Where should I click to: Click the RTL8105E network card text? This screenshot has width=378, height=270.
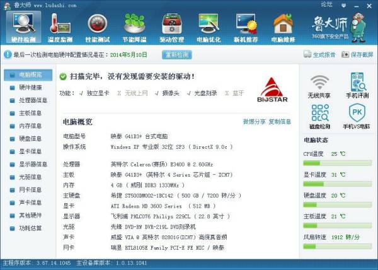(x=168, y=248)
